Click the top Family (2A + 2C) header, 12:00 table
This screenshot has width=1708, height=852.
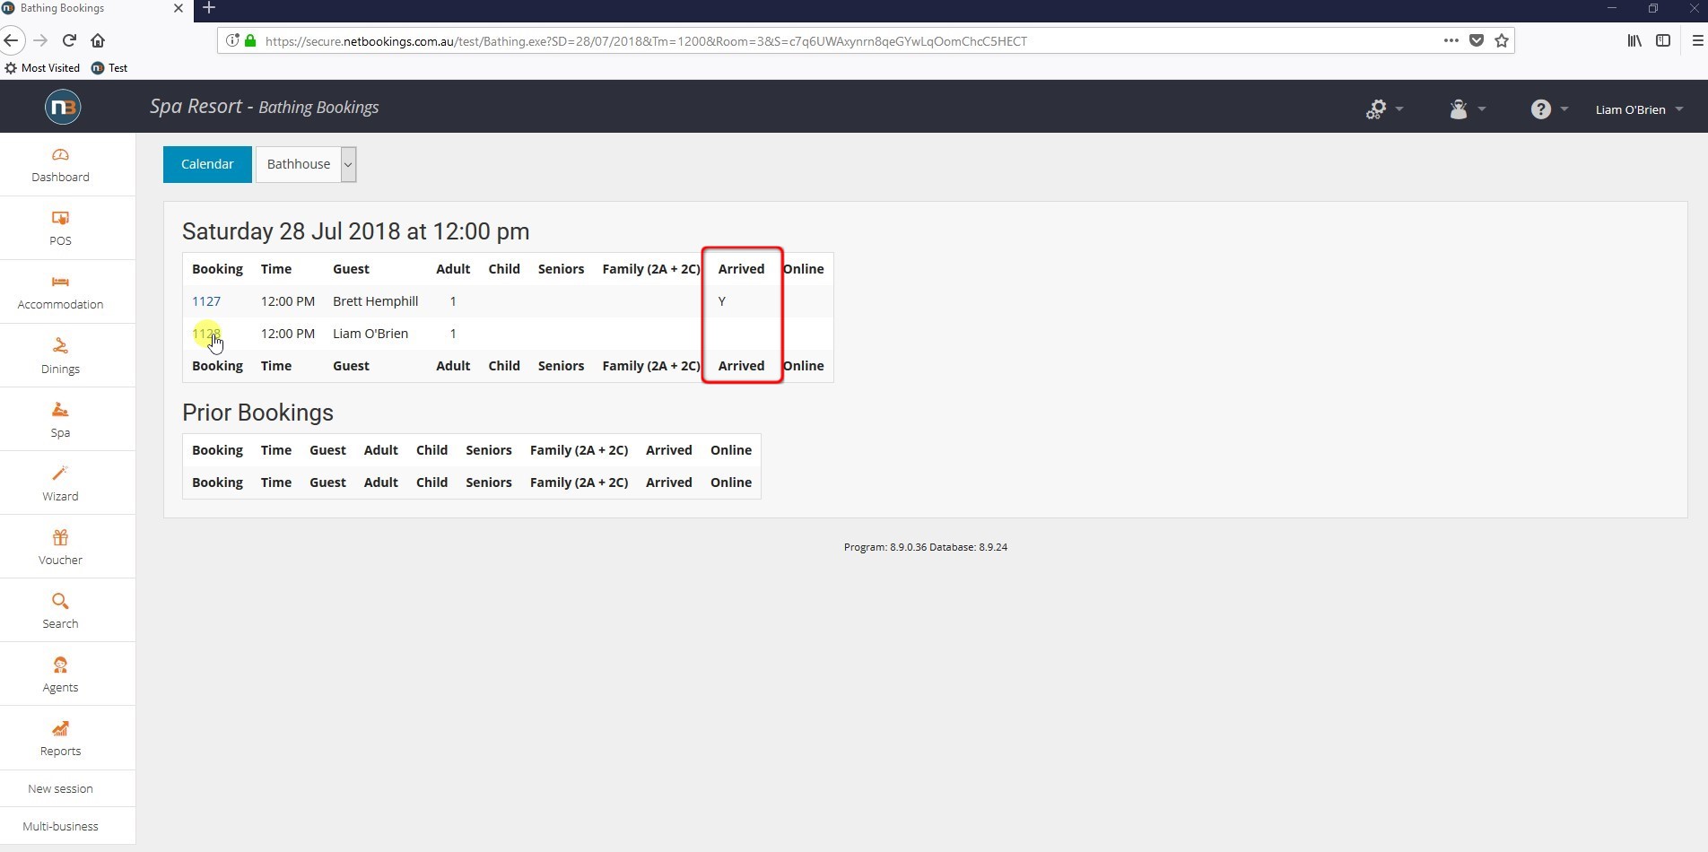[651, 269]
